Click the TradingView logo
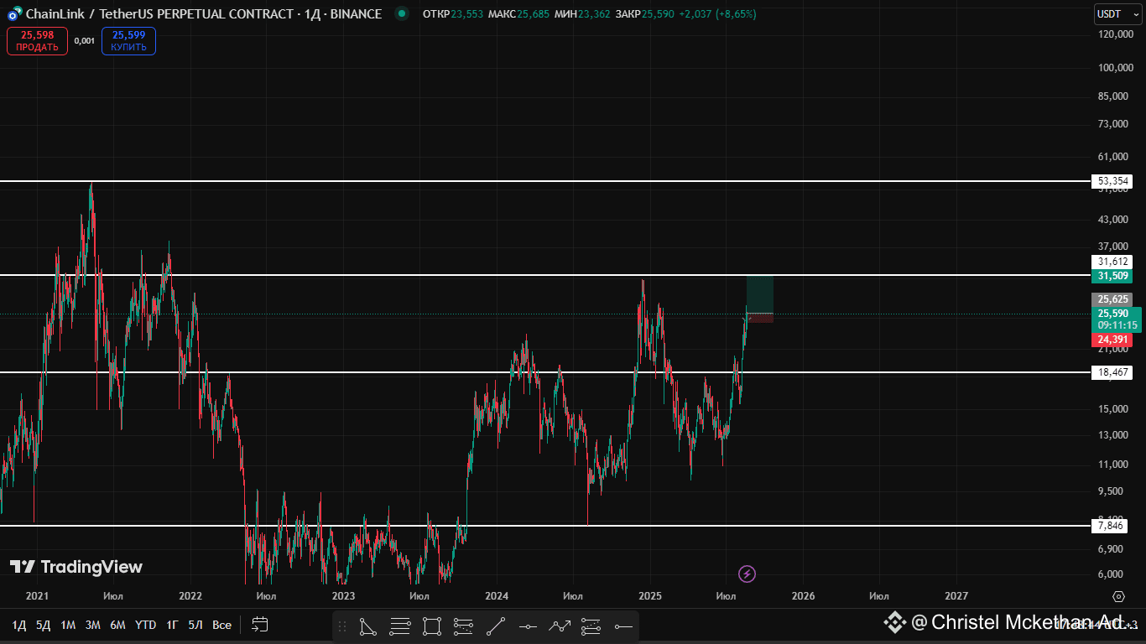The width and height of the screenshot is (1146, 644). (x=76, y=568)
